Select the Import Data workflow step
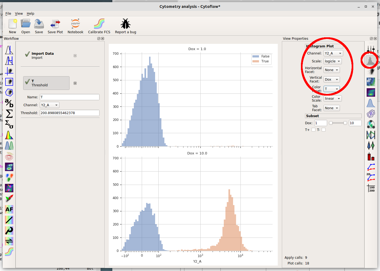The image size is (380, 271). point(46,56)
